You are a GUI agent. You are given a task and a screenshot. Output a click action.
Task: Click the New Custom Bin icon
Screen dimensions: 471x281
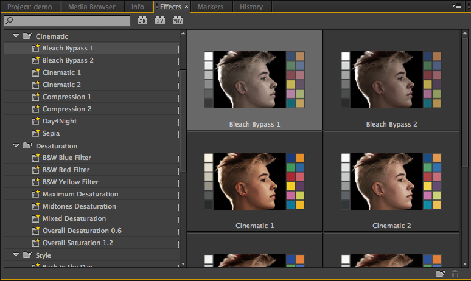click(441, 274)
